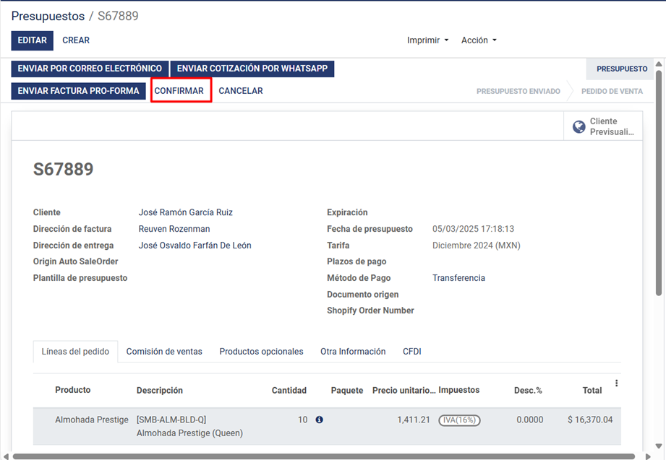Click the [SMB-ALM-BLD-Q] description cell
The height and width of the screenshot is (460, 666).
pyautogui.click(x=189, y=426)
